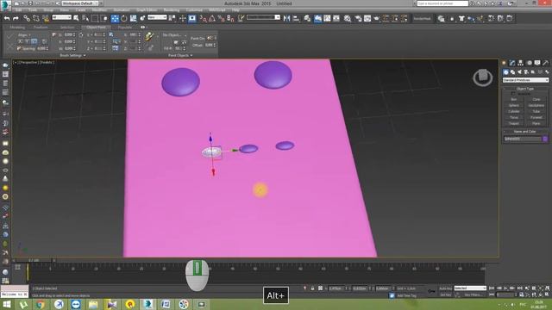Open the Windows Start button
The height and width of the screenshot is (310, 552).
[x=7, y=304]
